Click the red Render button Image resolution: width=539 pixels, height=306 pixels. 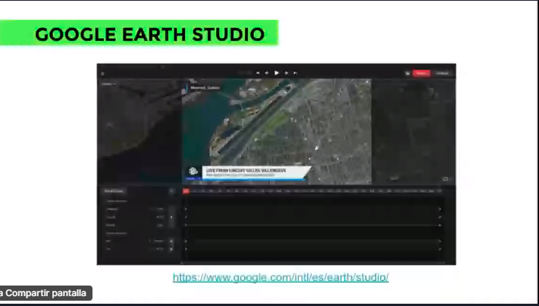421,73
